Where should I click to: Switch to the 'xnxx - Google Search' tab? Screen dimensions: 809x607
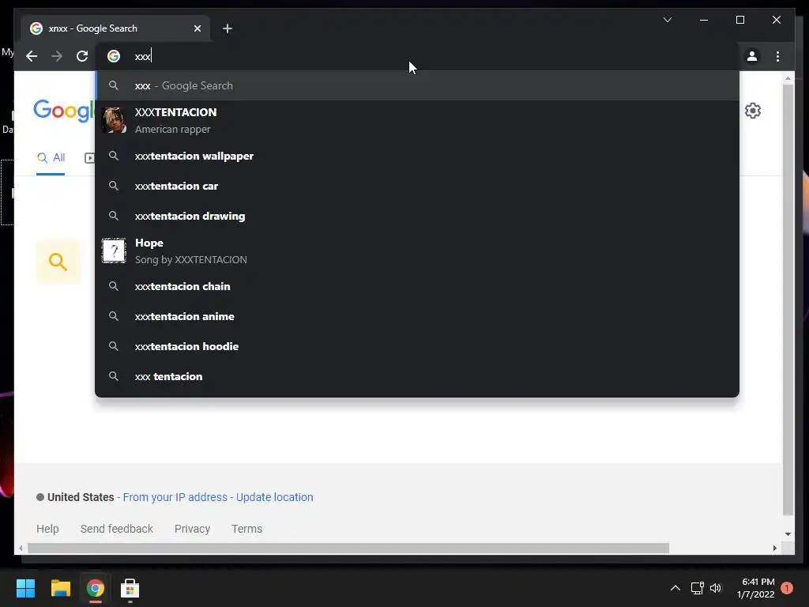coord(115,28)
